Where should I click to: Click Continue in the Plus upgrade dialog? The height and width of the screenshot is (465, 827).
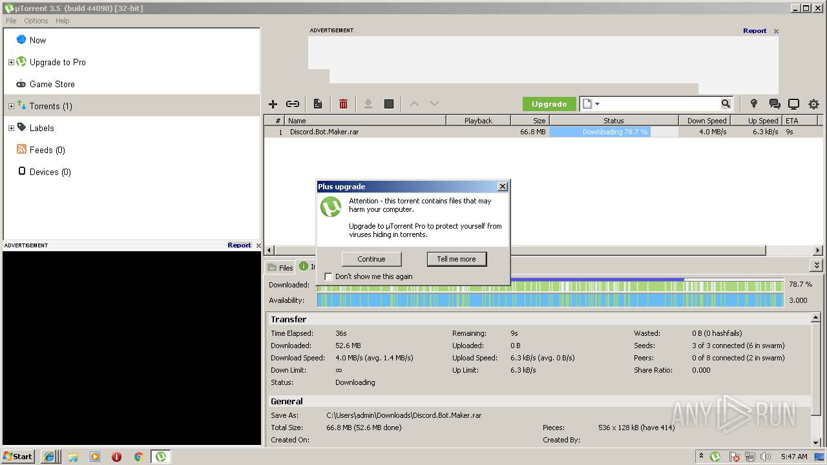372,259
